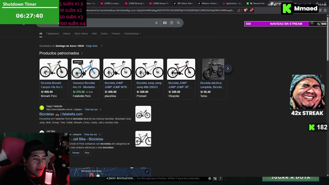This screenshot has width=329, height=185.
Task: Open the Temu Bicicleta eléctrica product image
Action: 213,69
